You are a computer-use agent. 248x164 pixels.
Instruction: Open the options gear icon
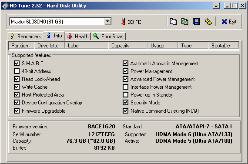tap(208, 22)
